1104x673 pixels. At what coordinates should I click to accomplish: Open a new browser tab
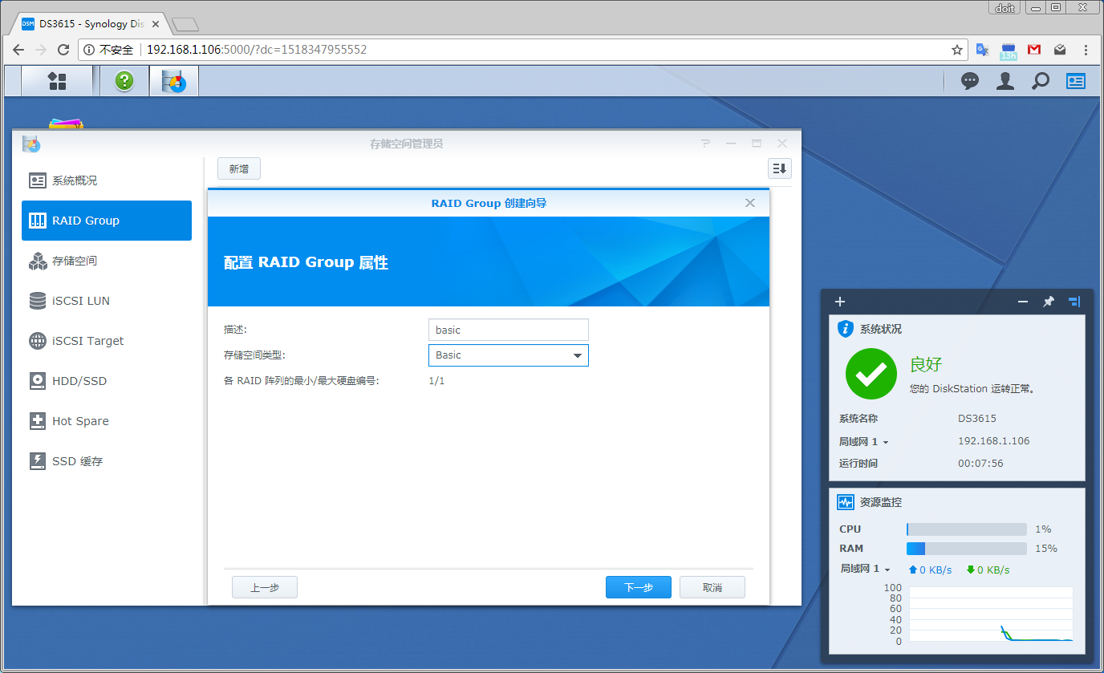coord(185,24)
